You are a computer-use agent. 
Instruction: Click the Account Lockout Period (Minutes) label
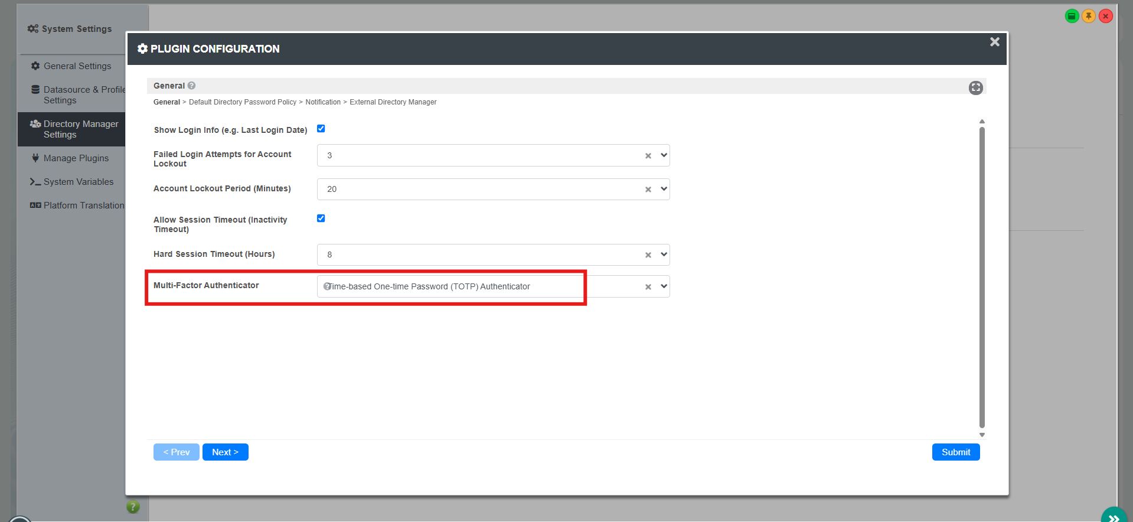pos(222,188)
